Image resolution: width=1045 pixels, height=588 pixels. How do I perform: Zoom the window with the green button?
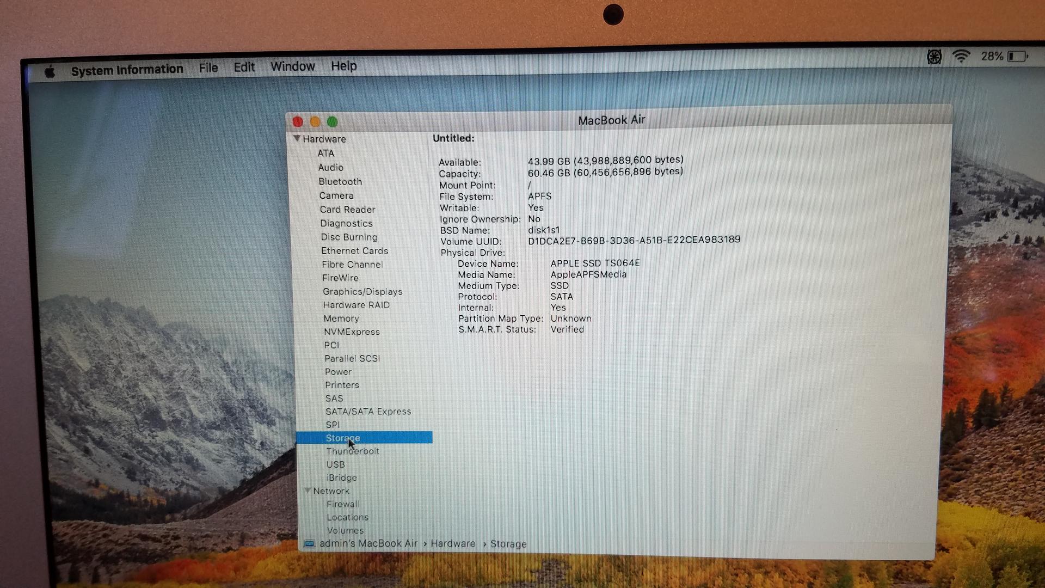[x=333, y=122]
